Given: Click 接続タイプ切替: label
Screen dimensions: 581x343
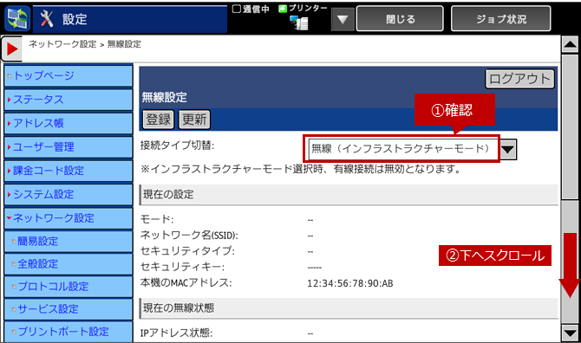Looking at the screenshot, I should tap(177, 146).
